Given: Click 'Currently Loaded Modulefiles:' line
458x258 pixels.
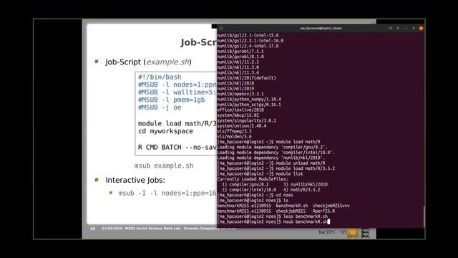Looking at the screenshot, I should (253, 179).
